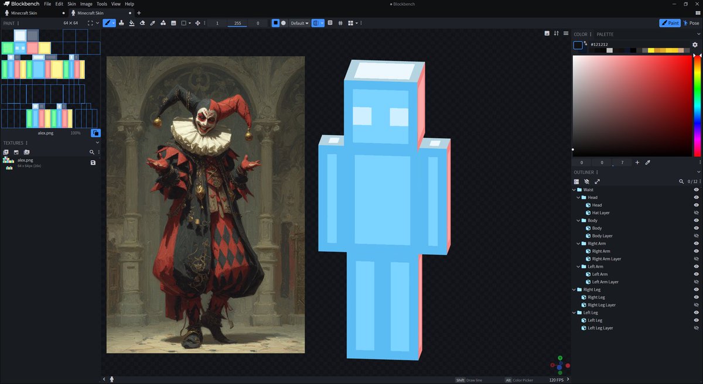
Task: Open the Tools menu
Action: pyautogui.click(x=102, y=4)
